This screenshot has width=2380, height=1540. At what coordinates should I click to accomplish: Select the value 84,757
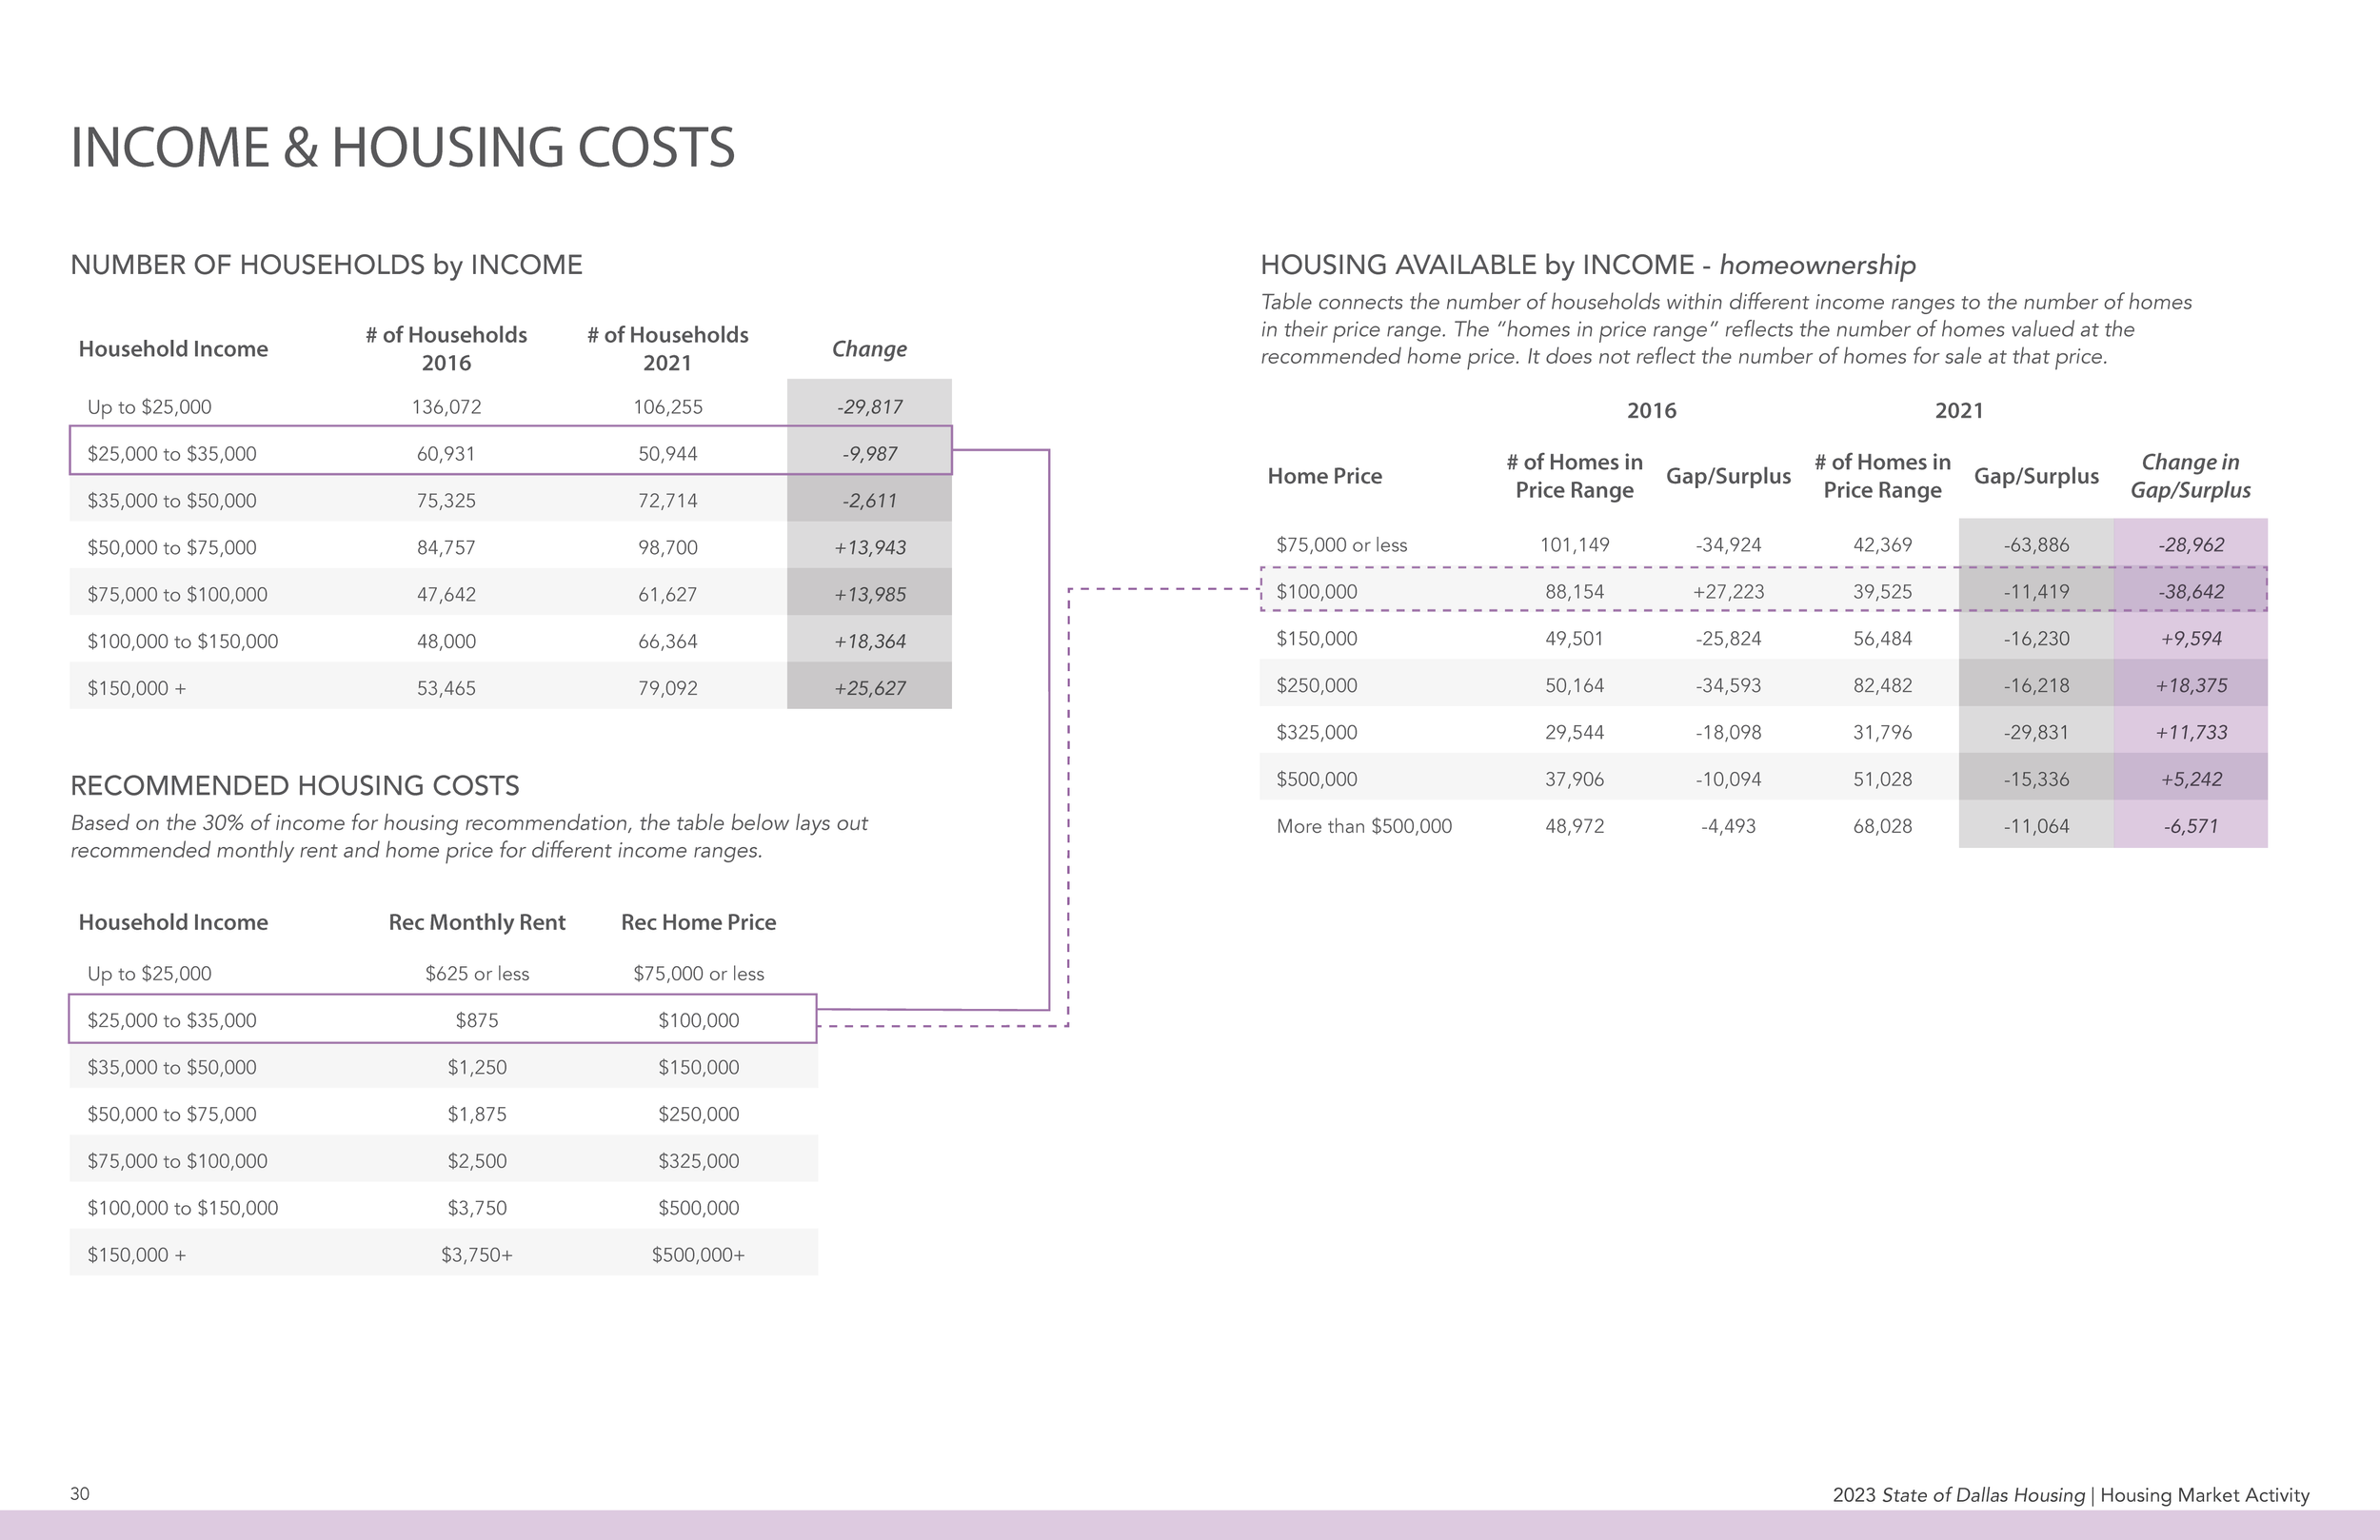[x=446, y=548]
